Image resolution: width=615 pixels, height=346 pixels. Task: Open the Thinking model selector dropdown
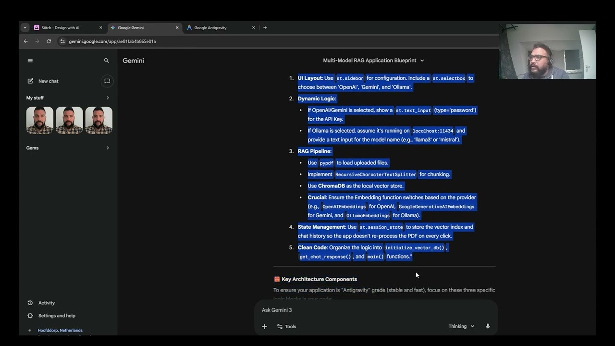pyautogui.click(x=461, y=326)
